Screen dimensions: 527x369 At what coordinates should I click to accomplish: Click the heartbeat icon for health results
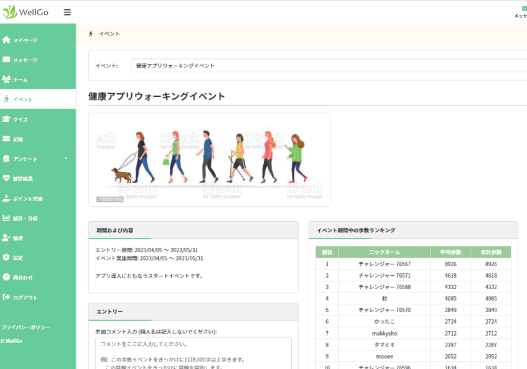[x=6, y=178]
